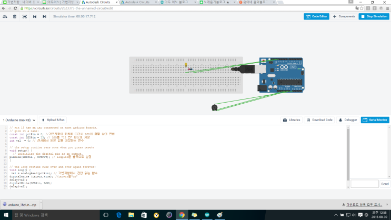
Task: Send the serial monitor message
Action: 385,184
